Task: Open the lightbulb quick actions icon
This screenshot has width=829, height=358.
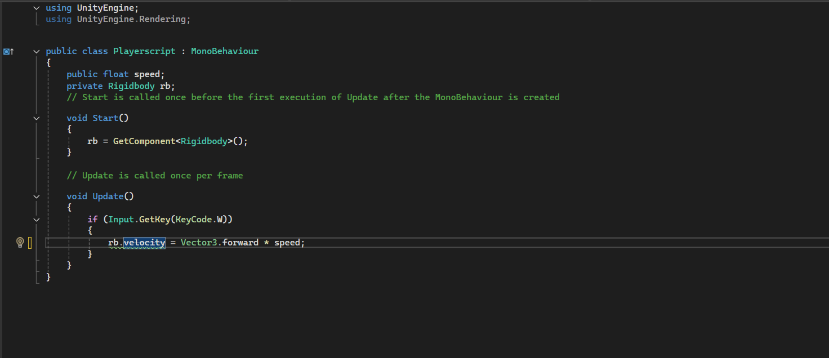Action: (20, 243)
